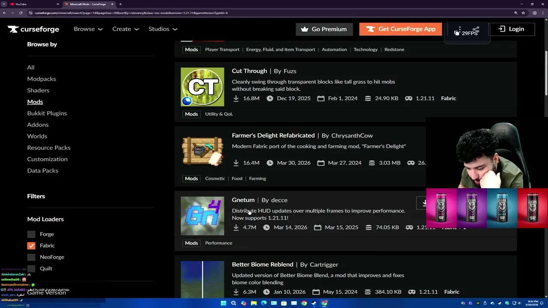Select Modpacks in the Browse by list
548x308 pixels.
click(42, 79)
